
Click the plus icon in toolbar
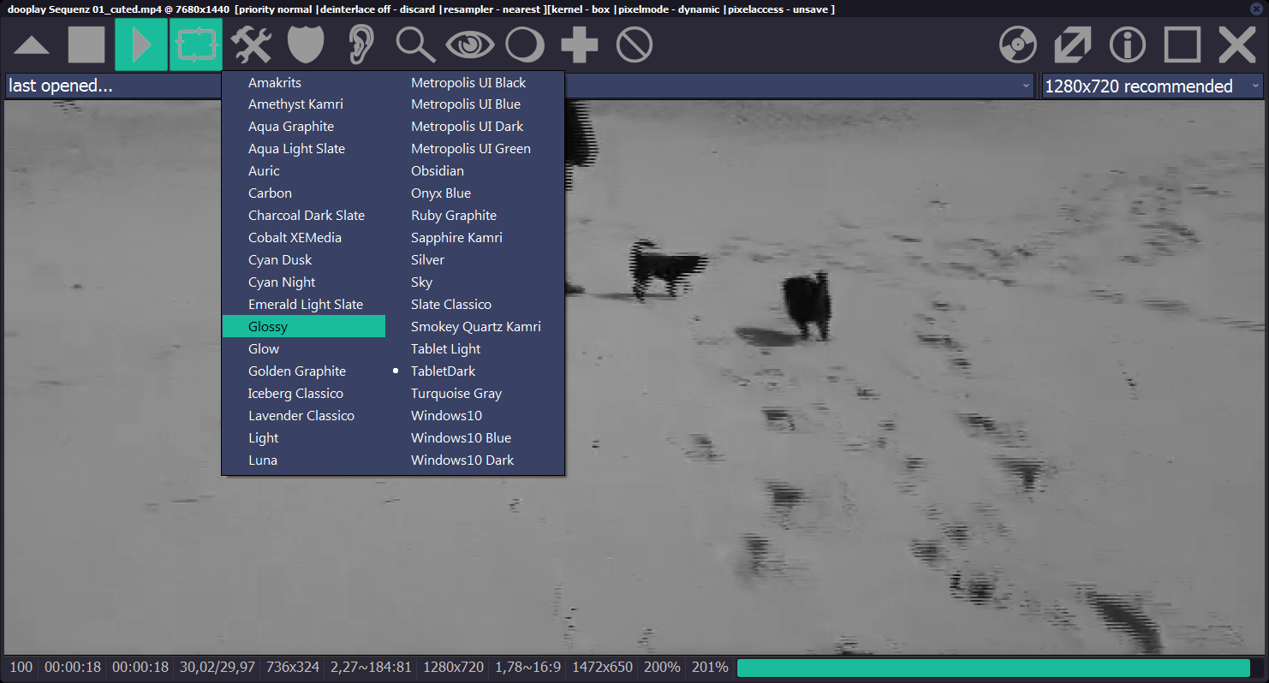(579, 45)
